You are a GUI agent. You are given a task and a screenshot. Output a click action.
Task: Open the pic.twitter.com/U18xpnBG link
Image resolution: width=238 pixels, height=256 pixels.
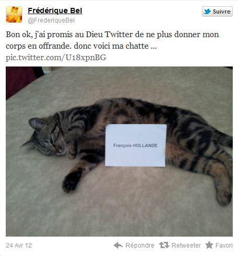(56, 58)
